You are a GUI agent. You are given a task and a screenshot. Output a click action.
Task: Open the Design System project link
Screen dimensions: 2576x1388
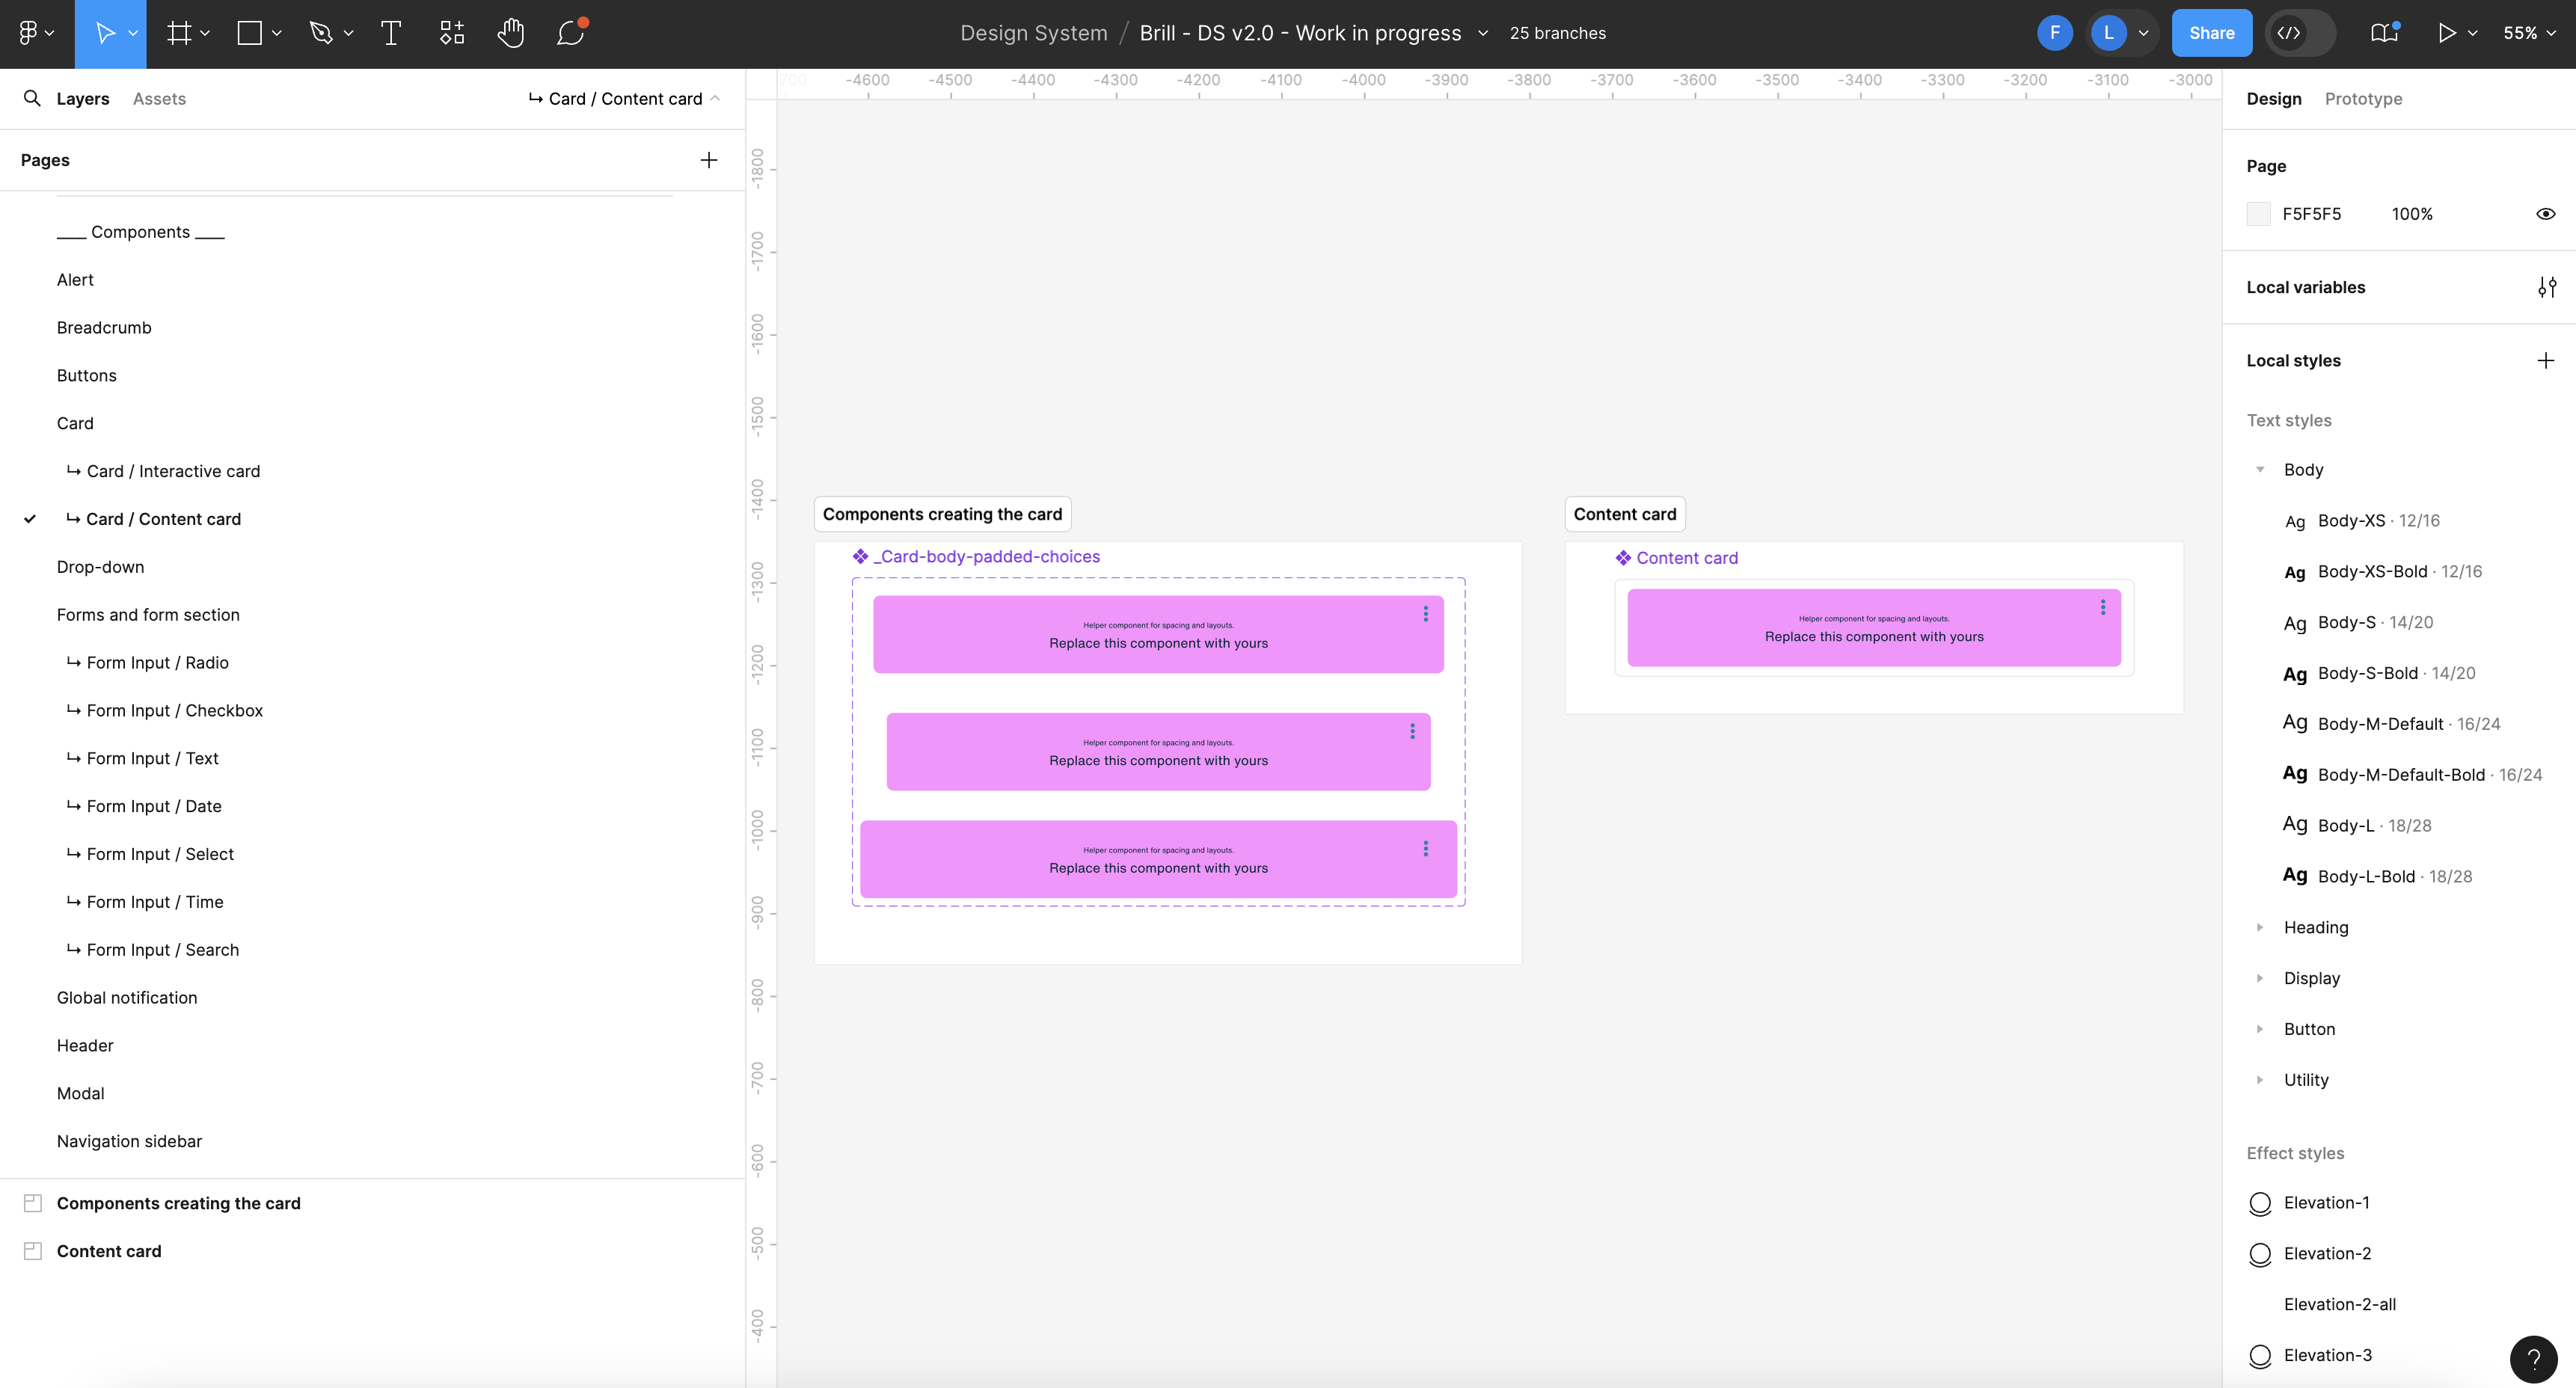(1032, 32)
